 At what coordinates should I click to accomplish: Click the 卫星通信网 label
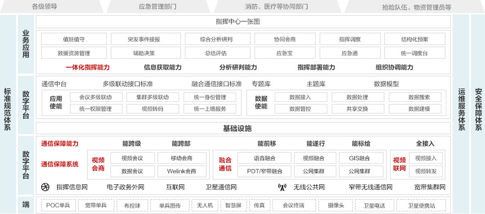(221, 187)
